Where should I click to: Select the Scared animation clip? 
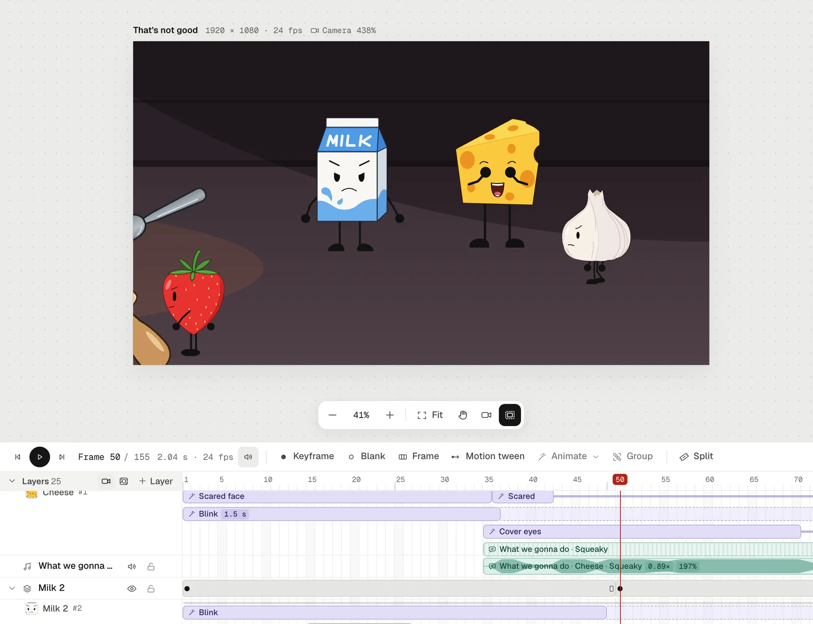(x=523, y=496)
